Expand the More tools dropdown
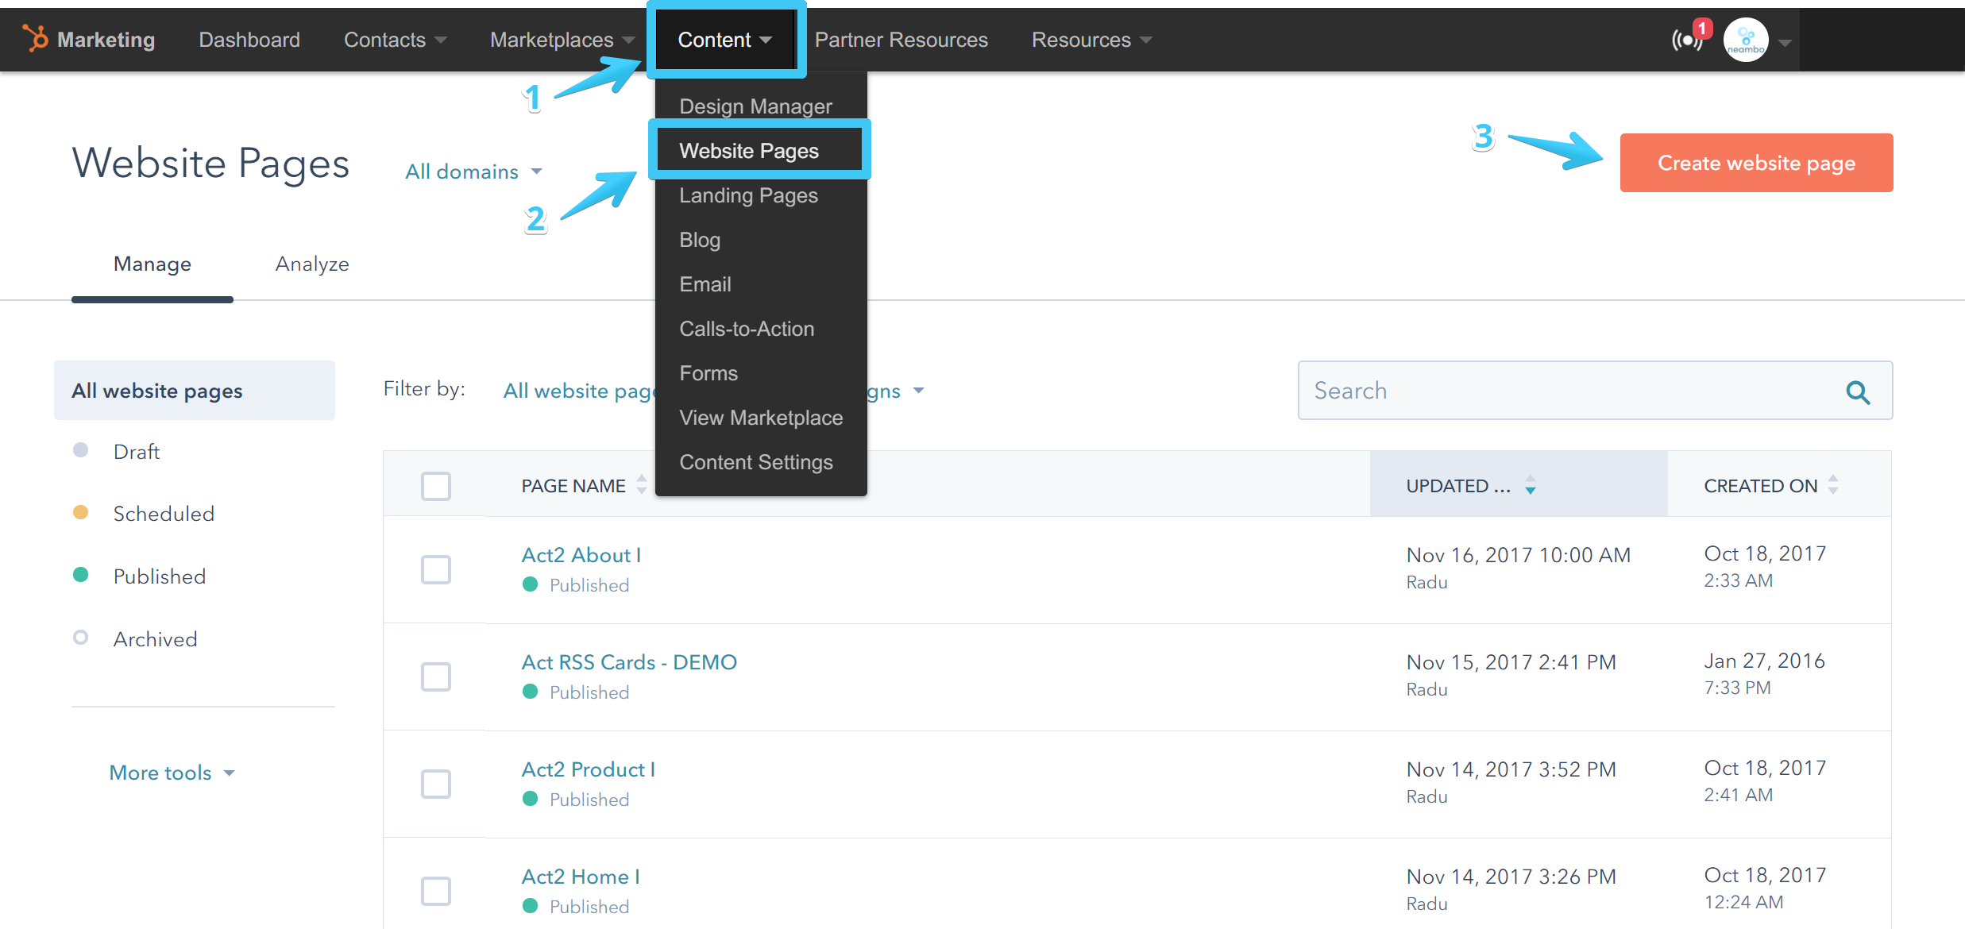 tap(172, 772)
